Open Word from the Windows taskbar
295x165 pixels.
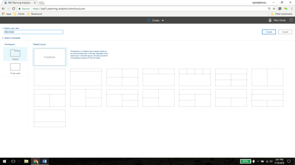coord(45,161)
